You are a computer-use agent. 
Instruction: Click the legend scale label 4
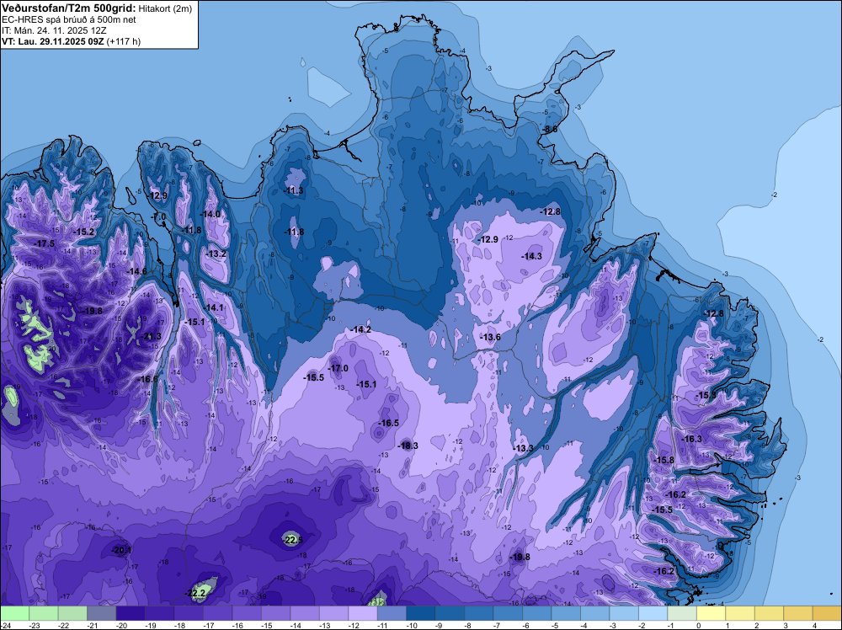click(814, 625)
